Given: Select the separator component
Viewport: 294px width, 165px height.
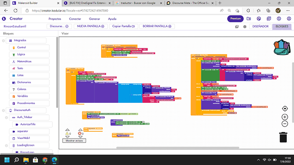Looking at the screenshot, I should [29, 131].
